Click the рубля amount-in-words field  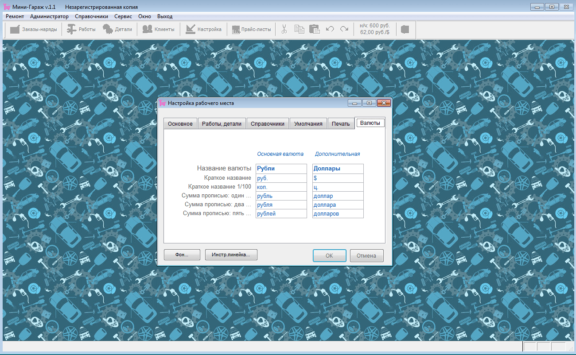tap(281, 205)
